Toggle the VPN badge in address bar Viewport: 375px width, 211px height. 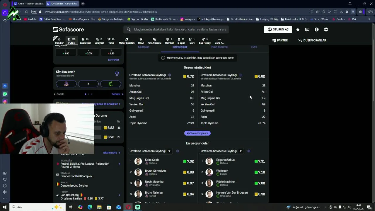(34, 12)
